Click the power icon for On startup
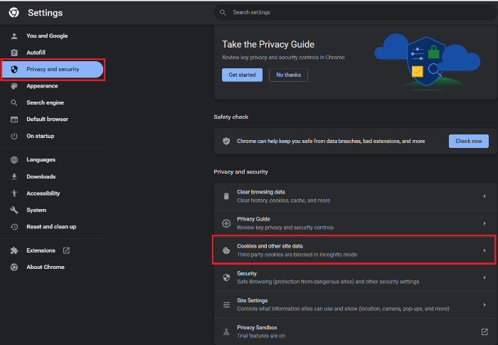 pyautogui.click(x=14, y=136)
